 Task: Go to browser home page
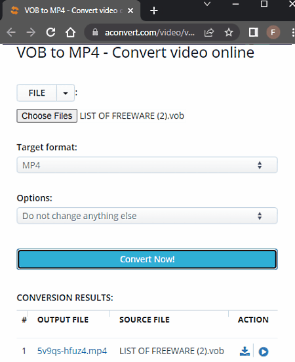pos(70,32)
